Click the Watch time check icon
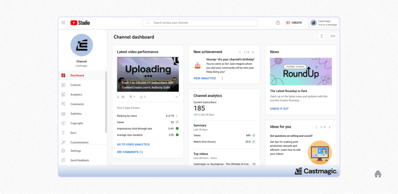 click(x=254, y=142)
